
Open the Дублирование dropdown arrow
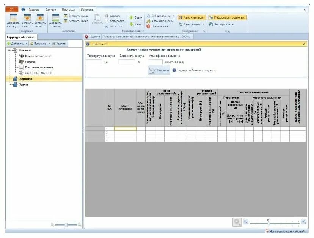click(x=174, y=16)
